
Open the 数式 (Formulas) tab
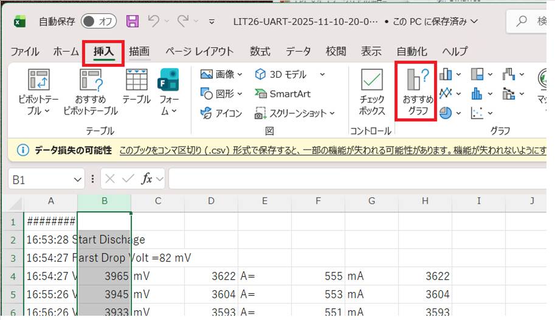[260, 51]
